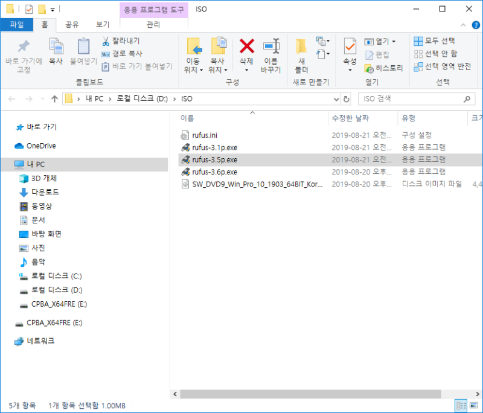This screenshot has width=483, height=413.
Task: Click 모두 선택 (Select all)
Action: click(434, 40)
